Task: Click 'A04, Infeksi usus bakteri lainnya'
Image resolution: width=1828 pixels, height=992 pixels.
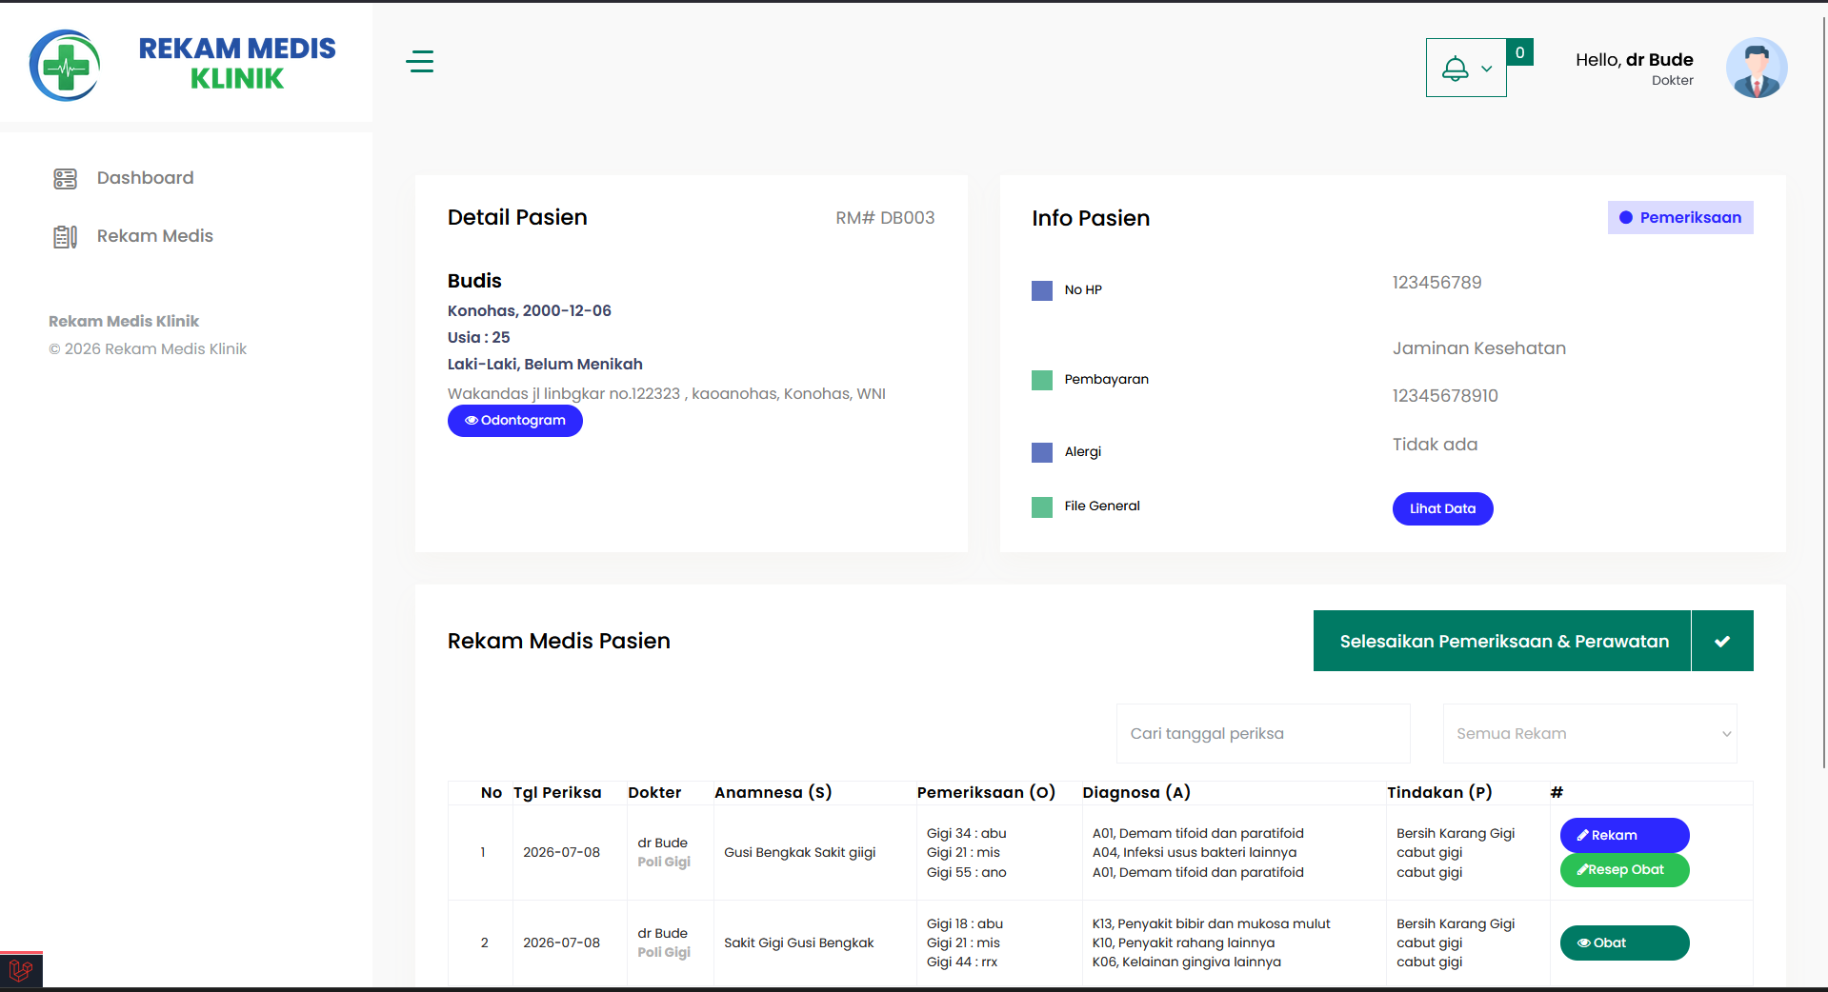Action: (x=1194, y=852)
